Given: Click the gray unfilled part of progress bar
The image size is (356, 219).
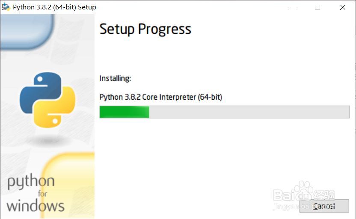Looking at the screenshot, I should point(248,112).
